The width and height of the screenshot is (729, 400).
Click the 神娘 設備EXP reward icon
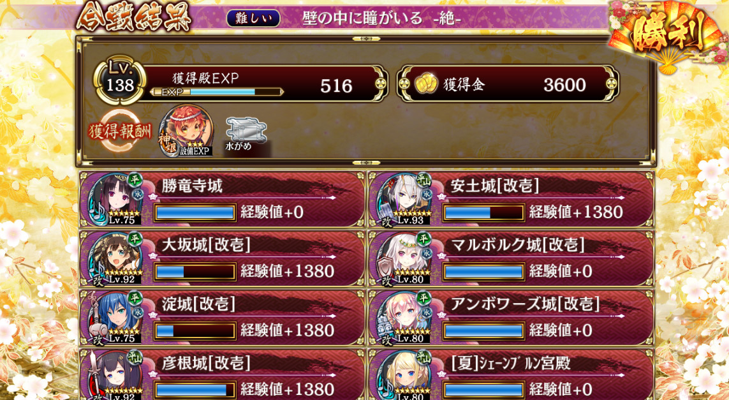pos(186,131)
